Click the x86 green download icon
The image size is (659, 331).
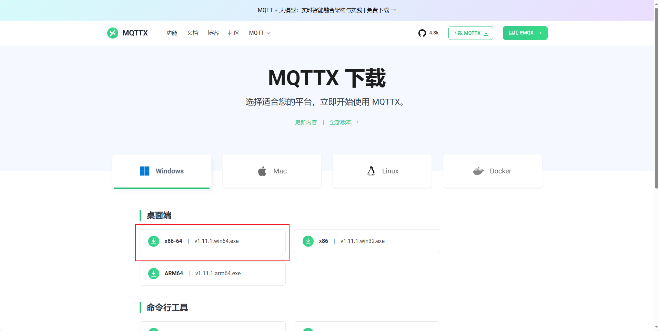tap(308, 241)
